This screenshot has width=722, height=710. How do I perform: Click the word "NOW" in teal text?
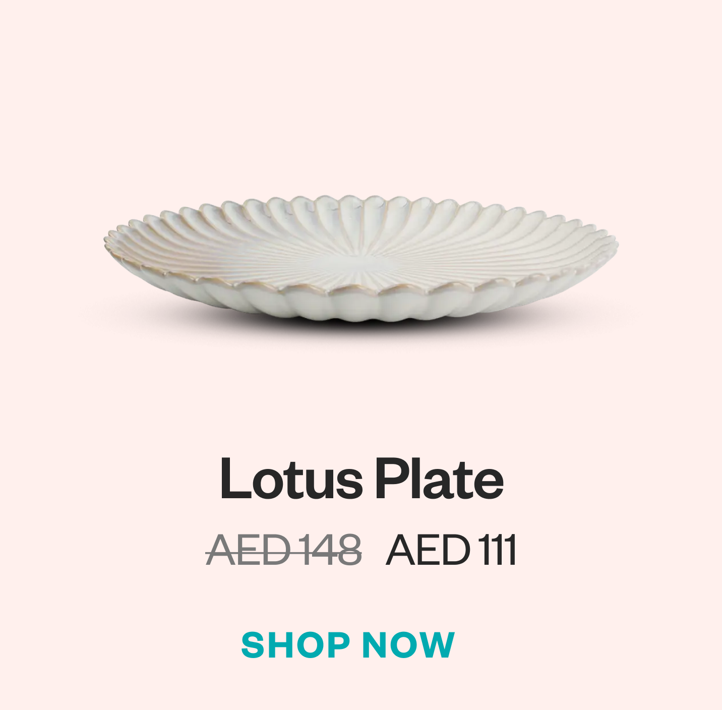[x=408, y=645]
